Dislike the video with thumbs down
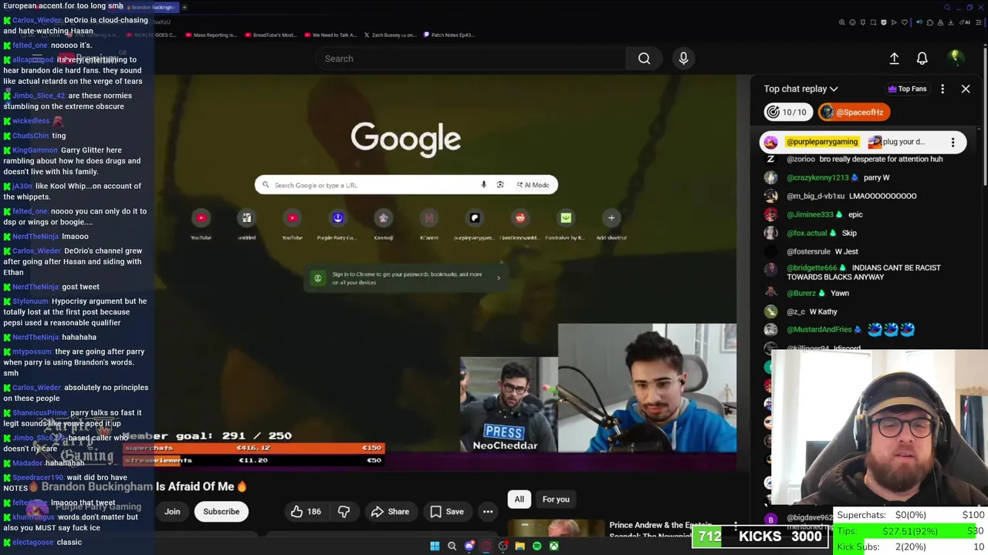 [343, 512]
